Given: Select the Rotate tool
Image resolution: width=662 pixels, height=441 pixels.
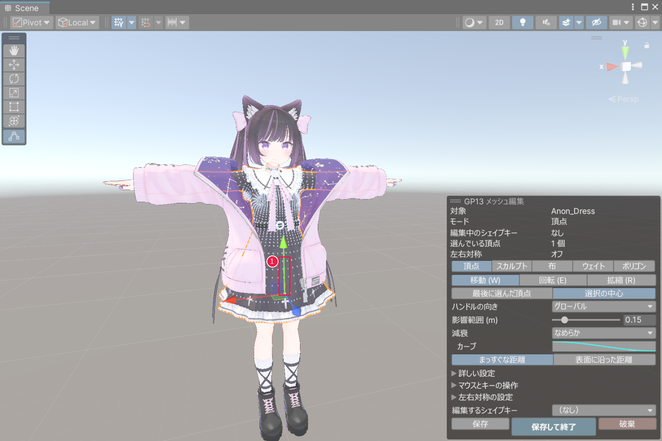Looking at the screenshot, I should tap(14, 79).
